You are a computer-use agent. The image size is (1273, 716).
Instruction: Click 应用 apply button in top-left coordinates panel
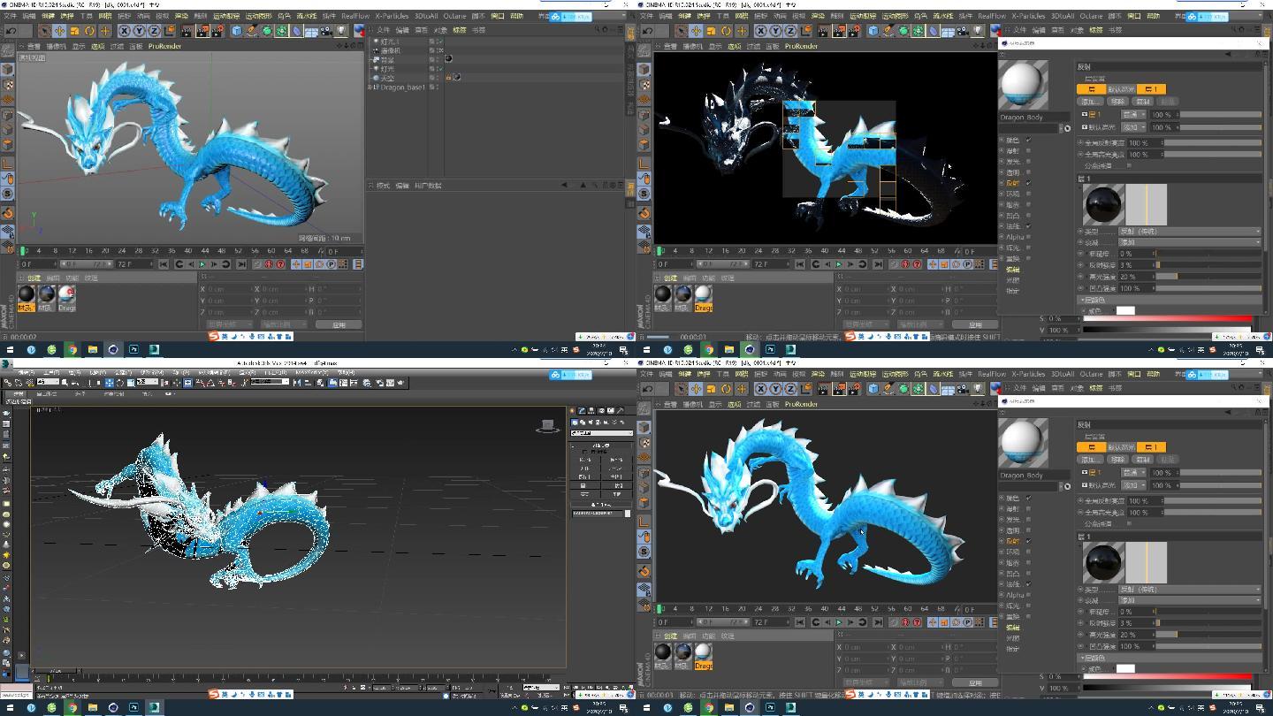click(338, 324)
